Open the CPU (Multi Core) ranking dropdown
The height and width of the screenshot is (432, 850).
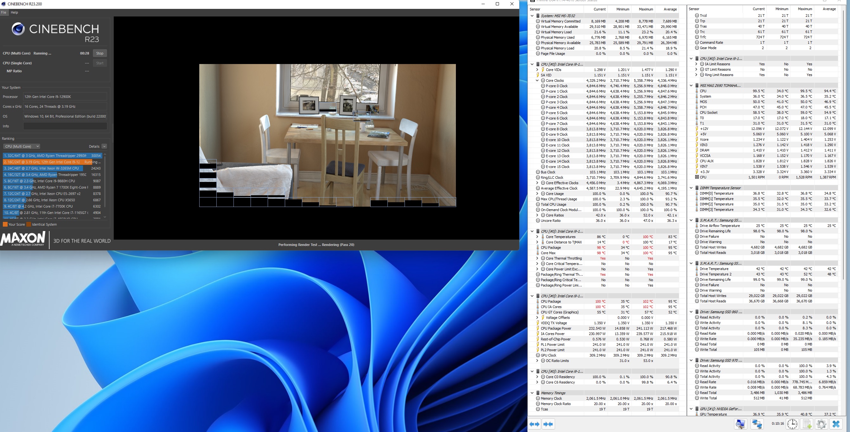22,146
